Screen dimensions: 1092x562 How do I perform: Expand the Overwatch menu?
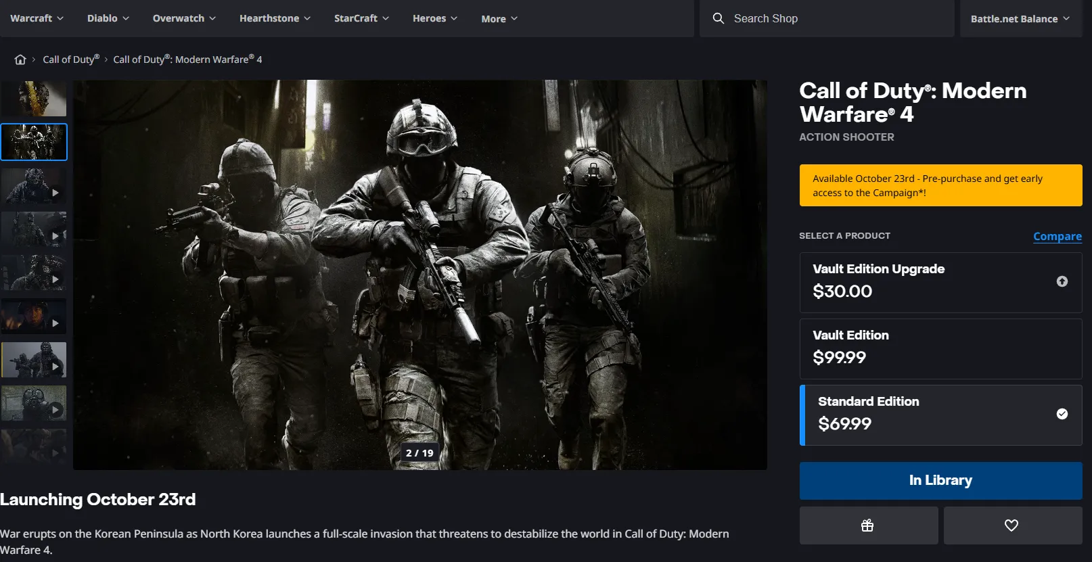184,18
